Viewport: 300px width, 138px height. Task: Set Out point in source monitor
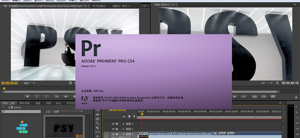pos(46,97)
